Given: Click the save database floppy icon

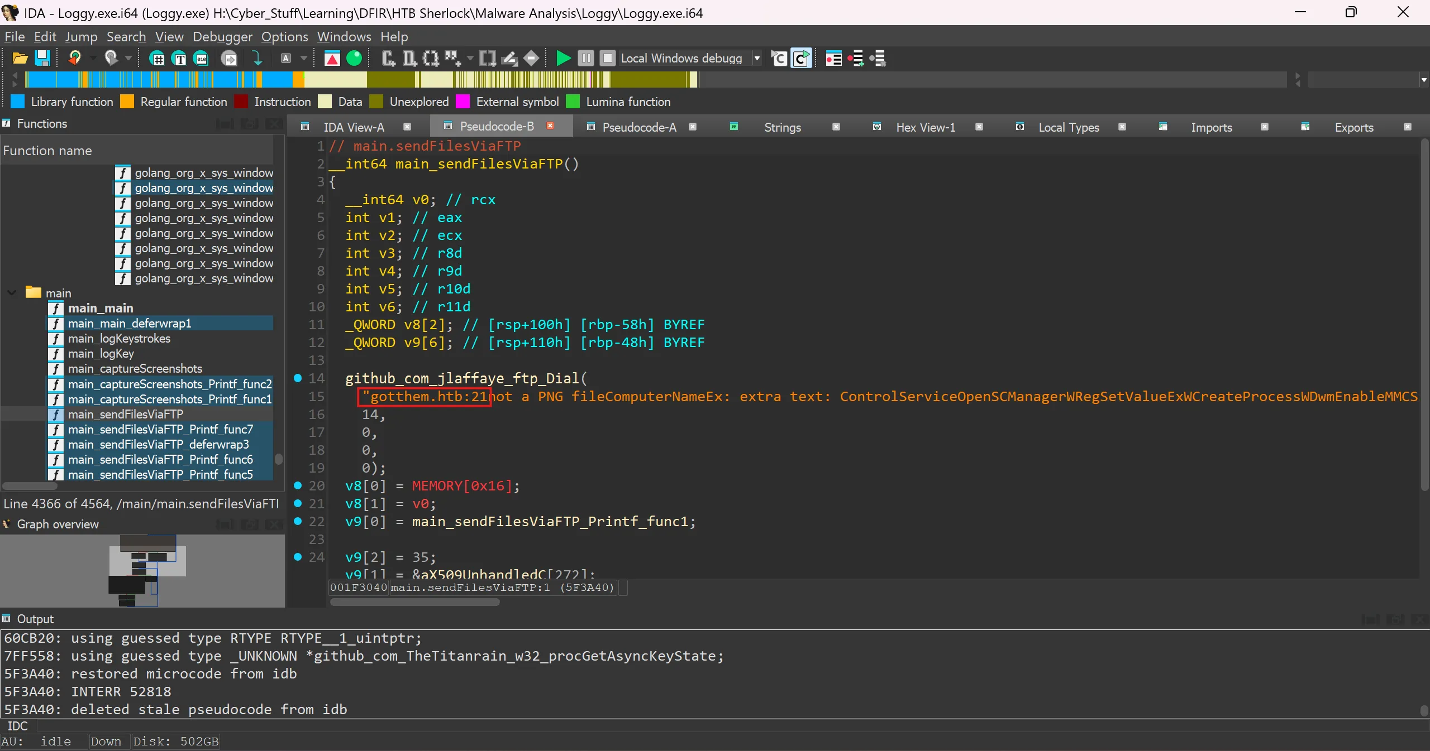Looking at the screenshot, I should point(43,58).
